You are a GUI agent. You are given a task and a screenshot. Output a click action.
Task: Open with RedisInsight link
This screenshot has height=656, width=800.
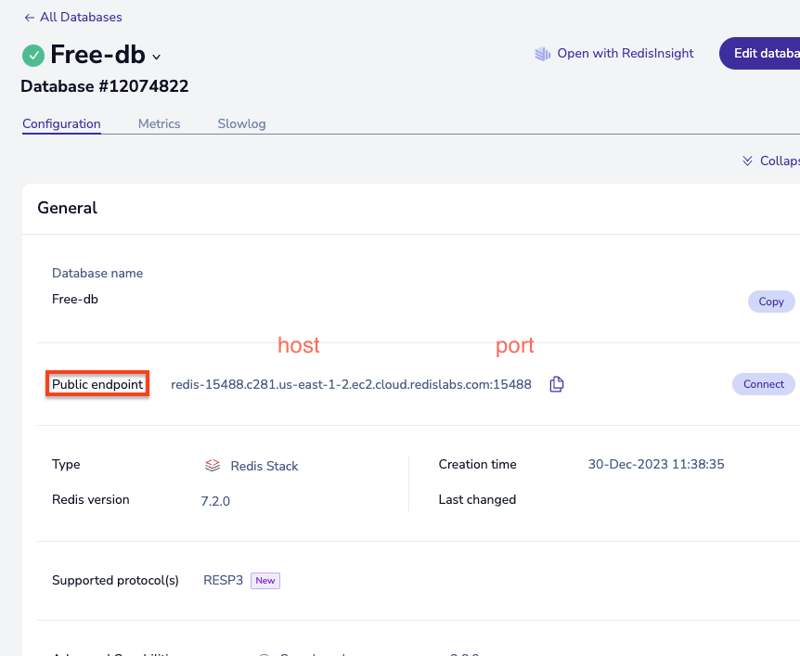(x=625, y=53)
